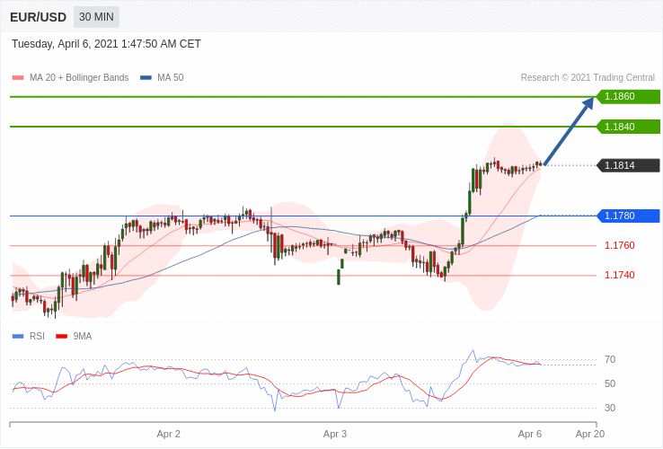The height and width of the screenshot is (449, 663).
Task: Click the 'MA 20 + Bollinger Bands' legend label
Action: click(x=79, y=78)
